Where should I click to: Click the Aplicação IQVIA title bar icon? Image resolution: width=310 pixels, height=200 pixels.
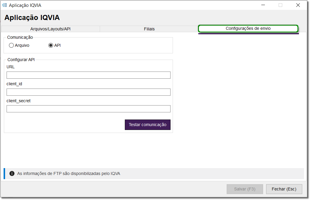pyautogui.click(x=4, y=5)
